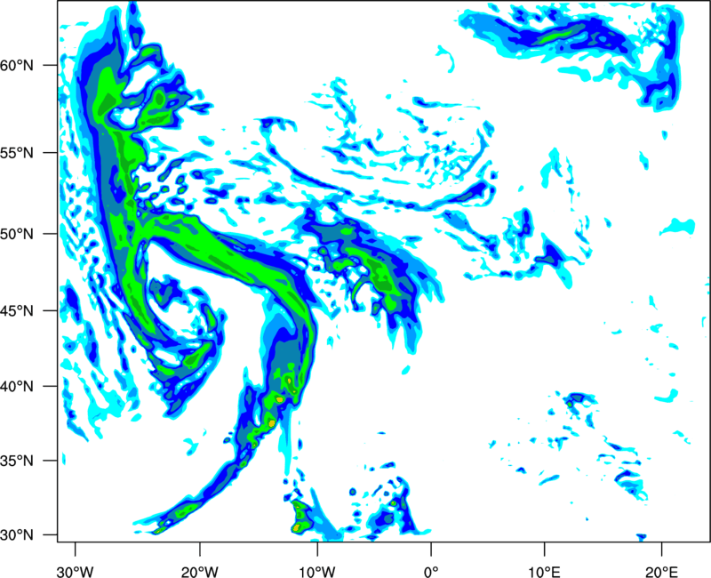Click the 0° longitude label
This screenshot has width=711, height=578.
click(431, 572)
